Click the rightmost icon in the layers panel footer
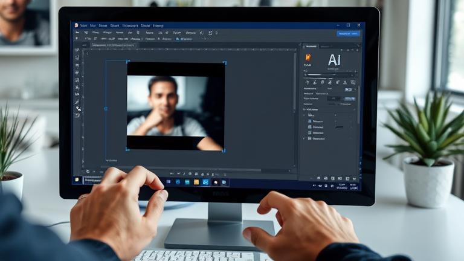The width and height of the screenshot is (464, 261). point(354,179)
